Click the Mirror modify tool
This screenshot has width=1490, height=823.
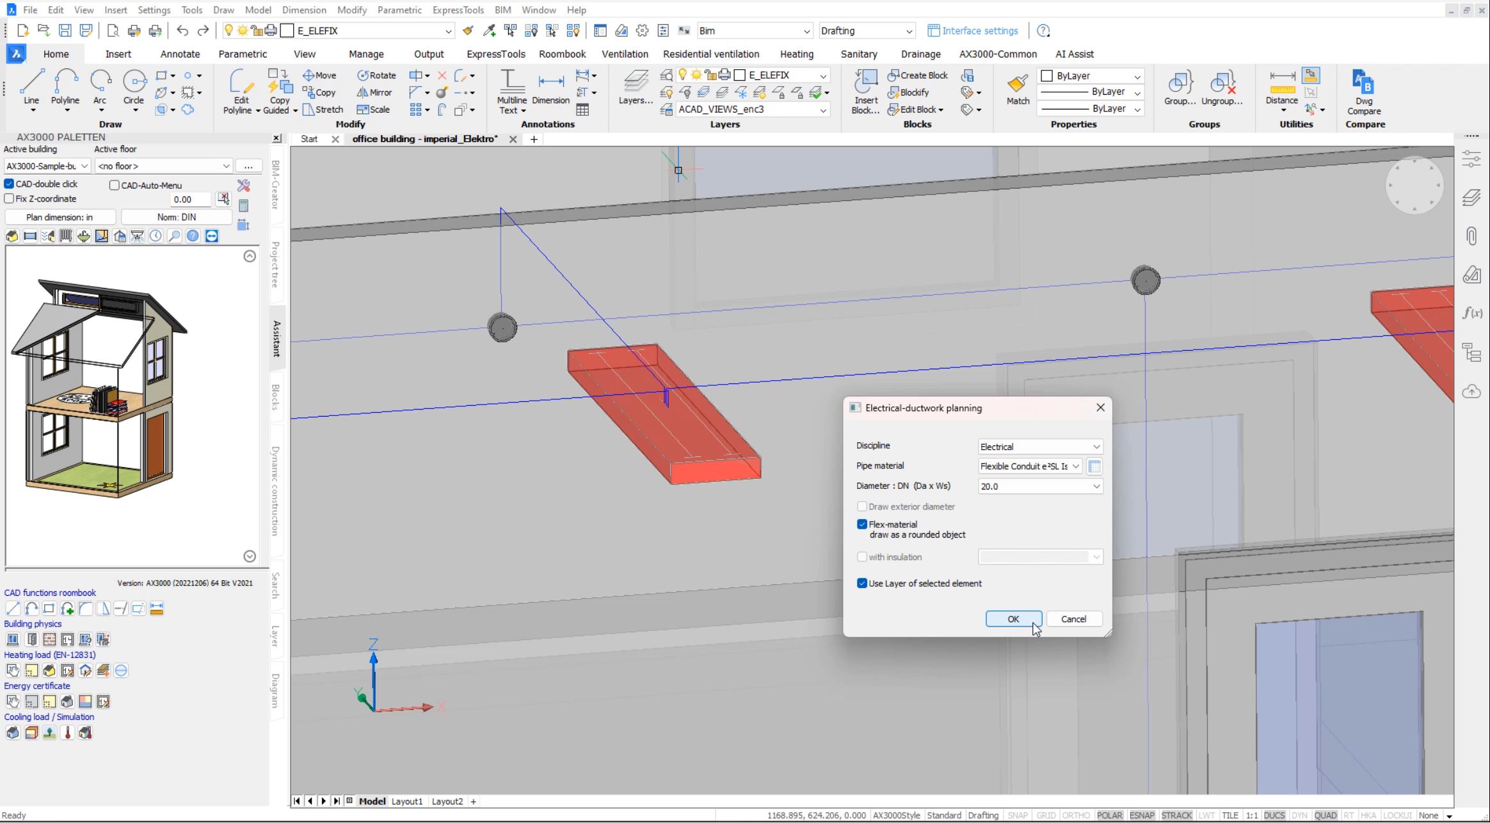click(374, 92)
